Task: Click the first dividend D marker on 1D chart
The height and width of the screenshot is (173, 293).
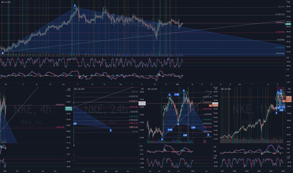Action: coord(159,142)
